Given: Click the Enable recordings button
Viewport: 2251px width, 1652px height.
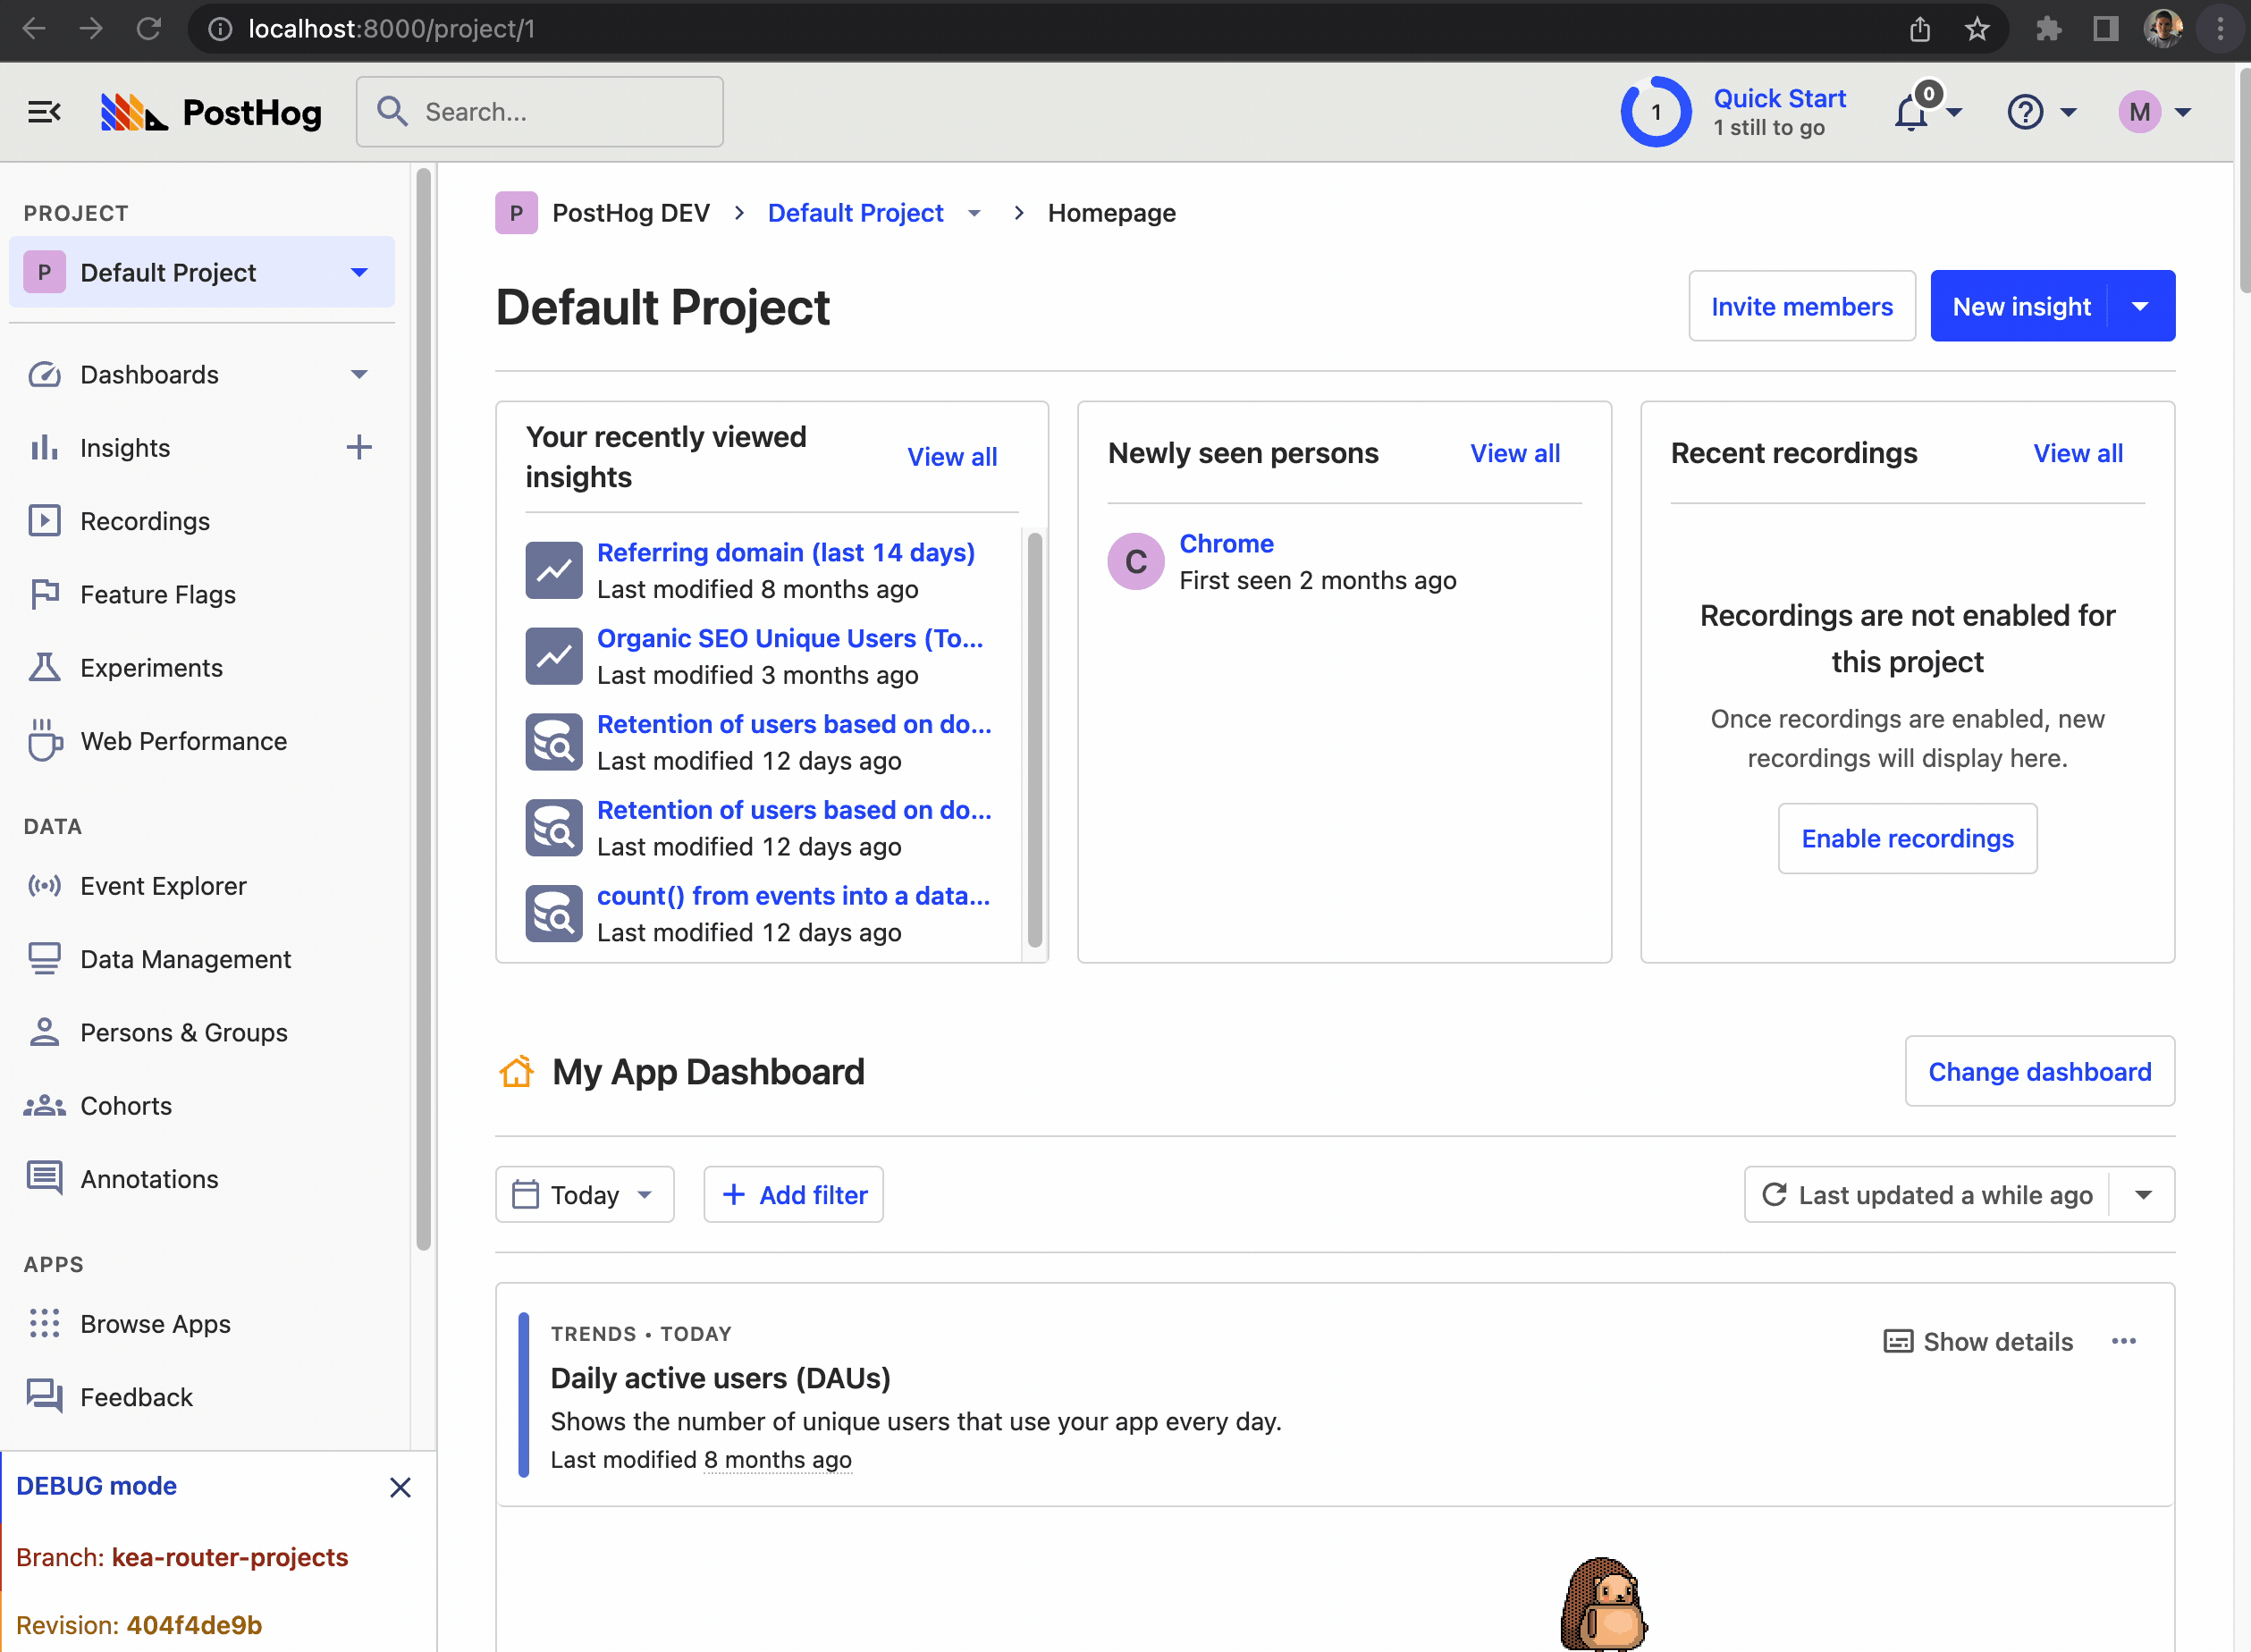Looking at the screenshot, I should point(1907,838).
